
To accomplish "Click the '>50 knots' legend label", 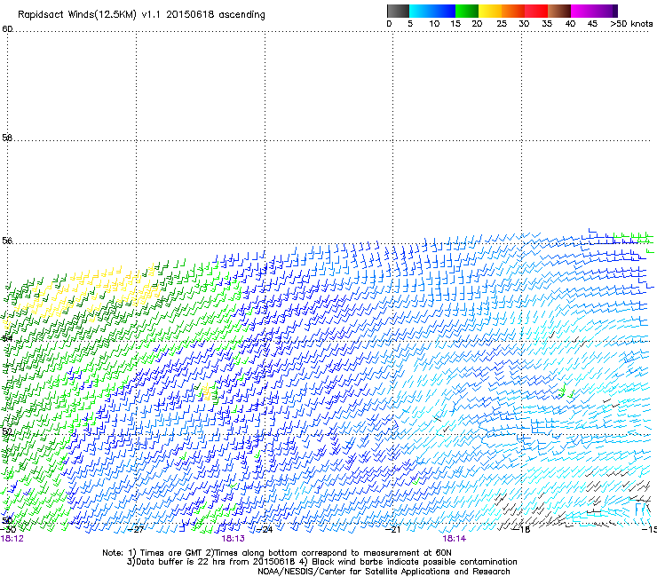I will tap(631, 24).
